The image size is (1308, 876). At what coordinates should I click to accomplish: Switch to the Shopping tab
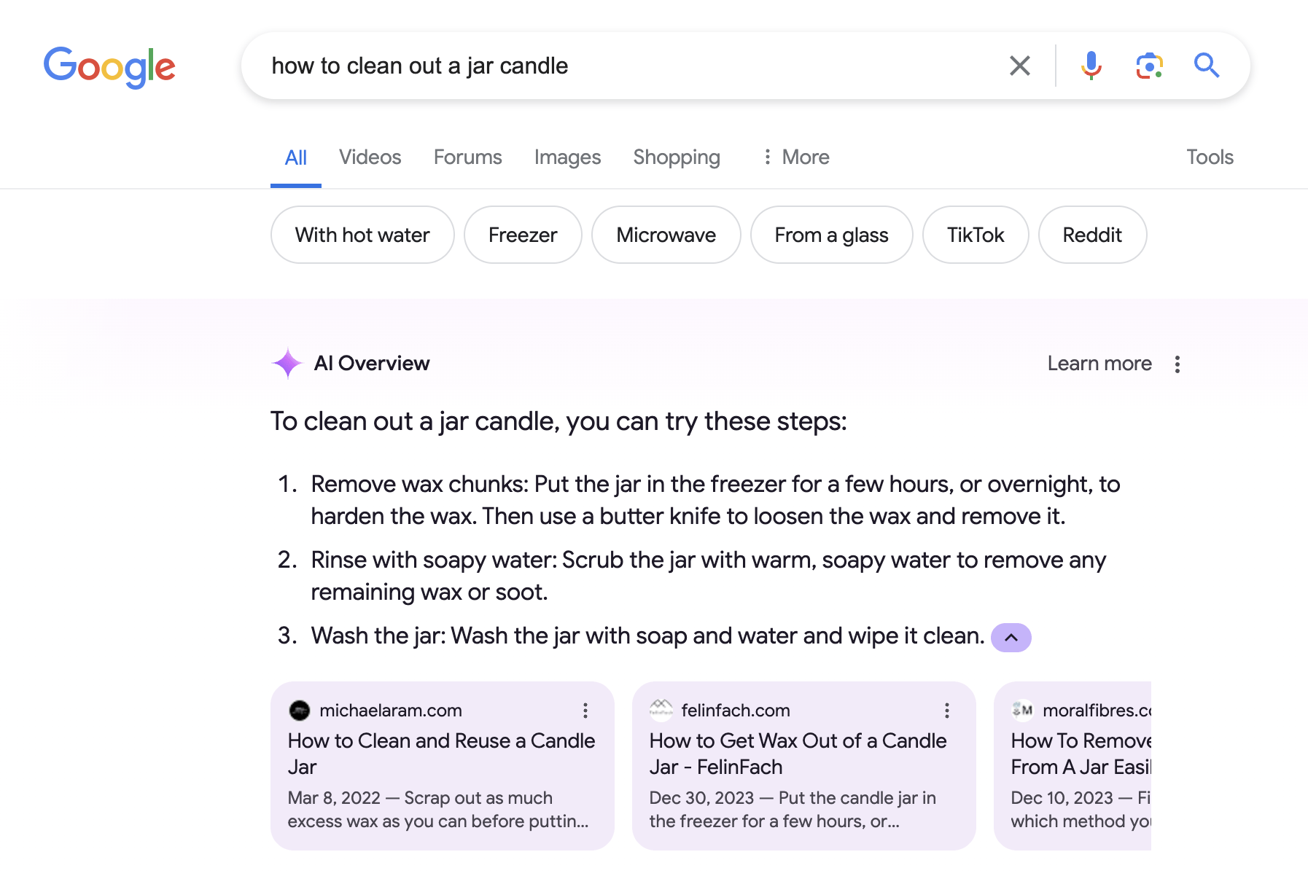pyautogui.click(x=676, y=157)
